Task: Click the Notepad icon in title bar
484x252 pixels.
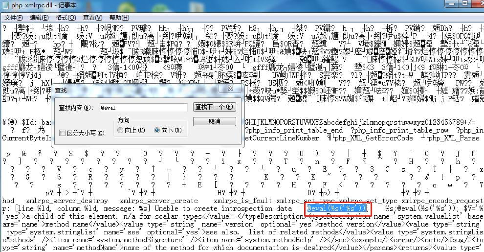Action: tap(6, 5)
